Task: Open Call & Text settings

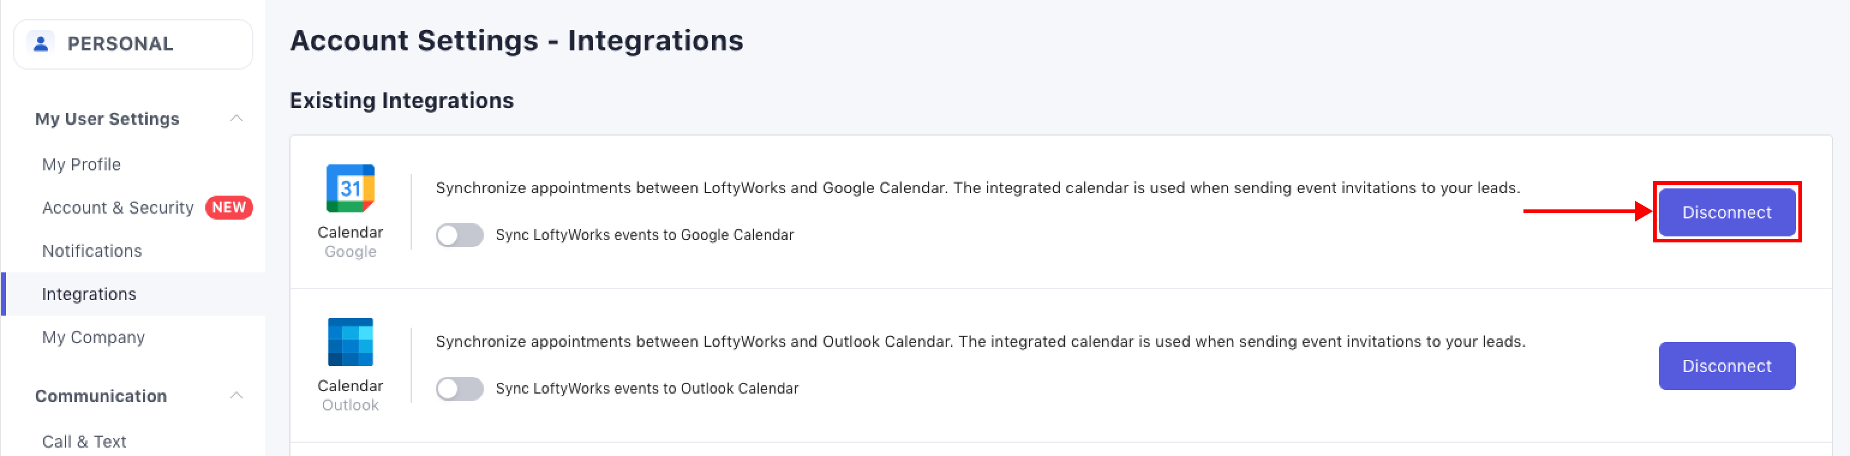Action: (84, 441)
